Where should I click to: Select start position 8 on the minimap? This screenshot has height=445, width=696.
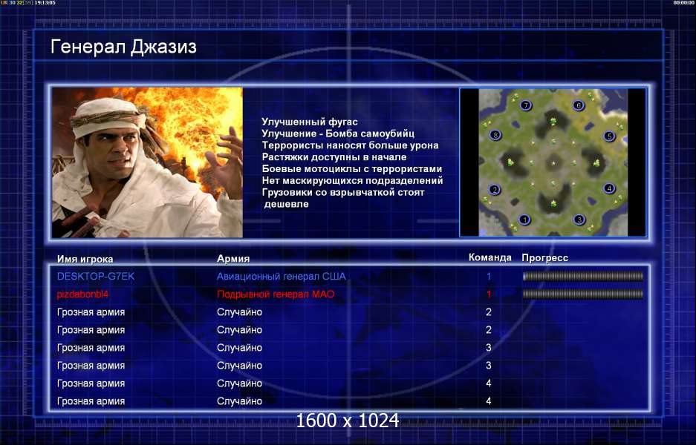point(495,135)
